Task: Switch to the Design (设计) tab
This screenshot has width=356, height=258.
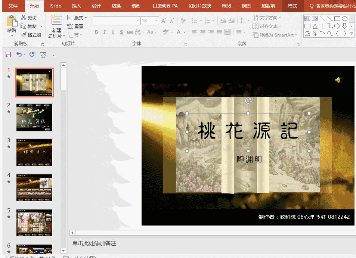Action: pos(96,6)
